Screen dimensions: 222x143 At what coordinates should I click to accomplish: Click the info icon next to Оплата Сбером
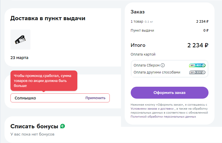[x=163, y=65]
